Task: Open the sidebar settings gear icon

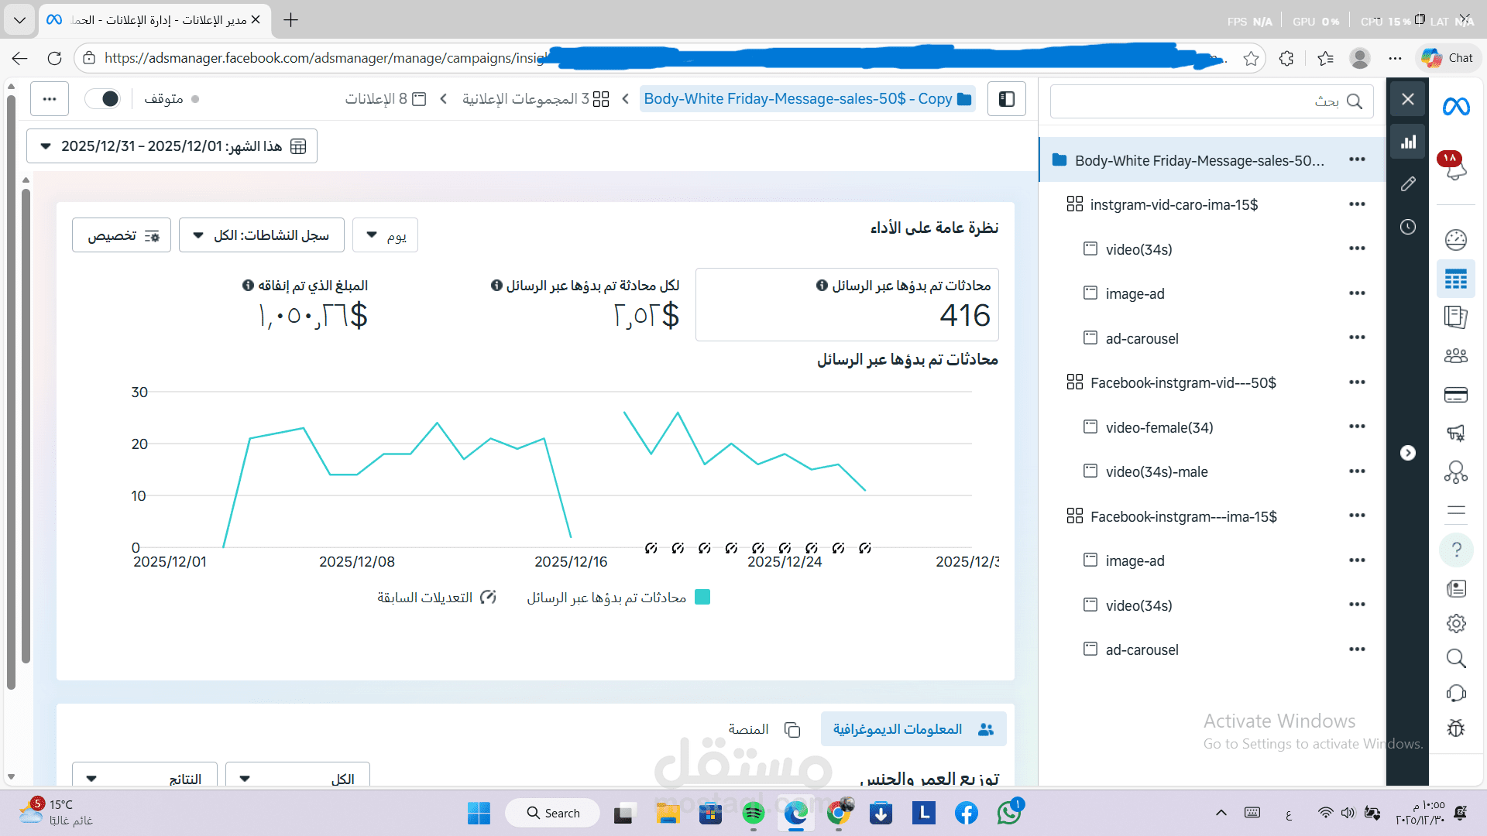Action: click(x=1456, y=623)
